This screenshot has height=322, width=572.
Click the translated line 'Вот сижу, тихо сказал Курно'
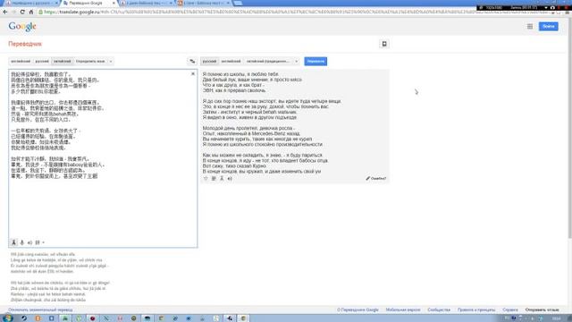click(x=233, y=165)
